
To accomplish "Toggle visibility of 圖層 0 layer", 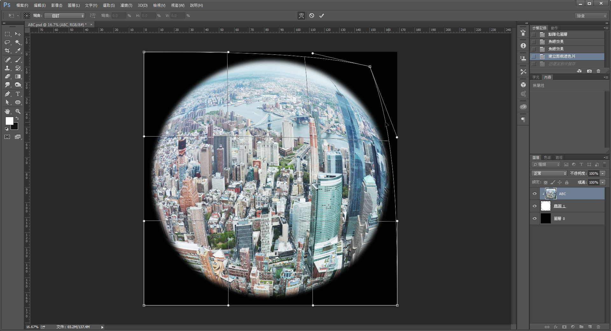I will click(535, 219).
